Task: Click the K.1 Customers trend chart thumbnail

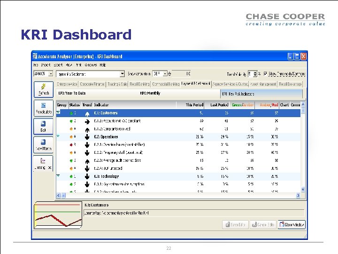Action: coord(58,215)
